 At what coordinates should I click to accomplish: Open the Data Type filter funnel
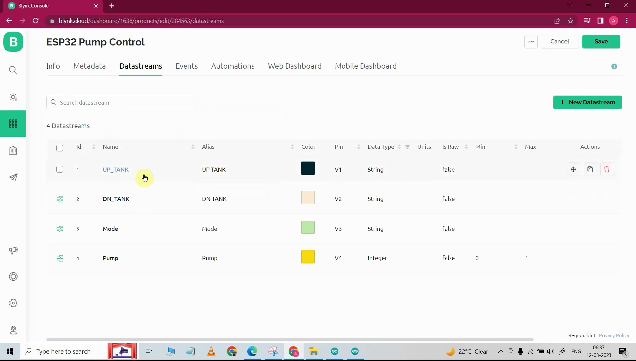pos(408,147)
